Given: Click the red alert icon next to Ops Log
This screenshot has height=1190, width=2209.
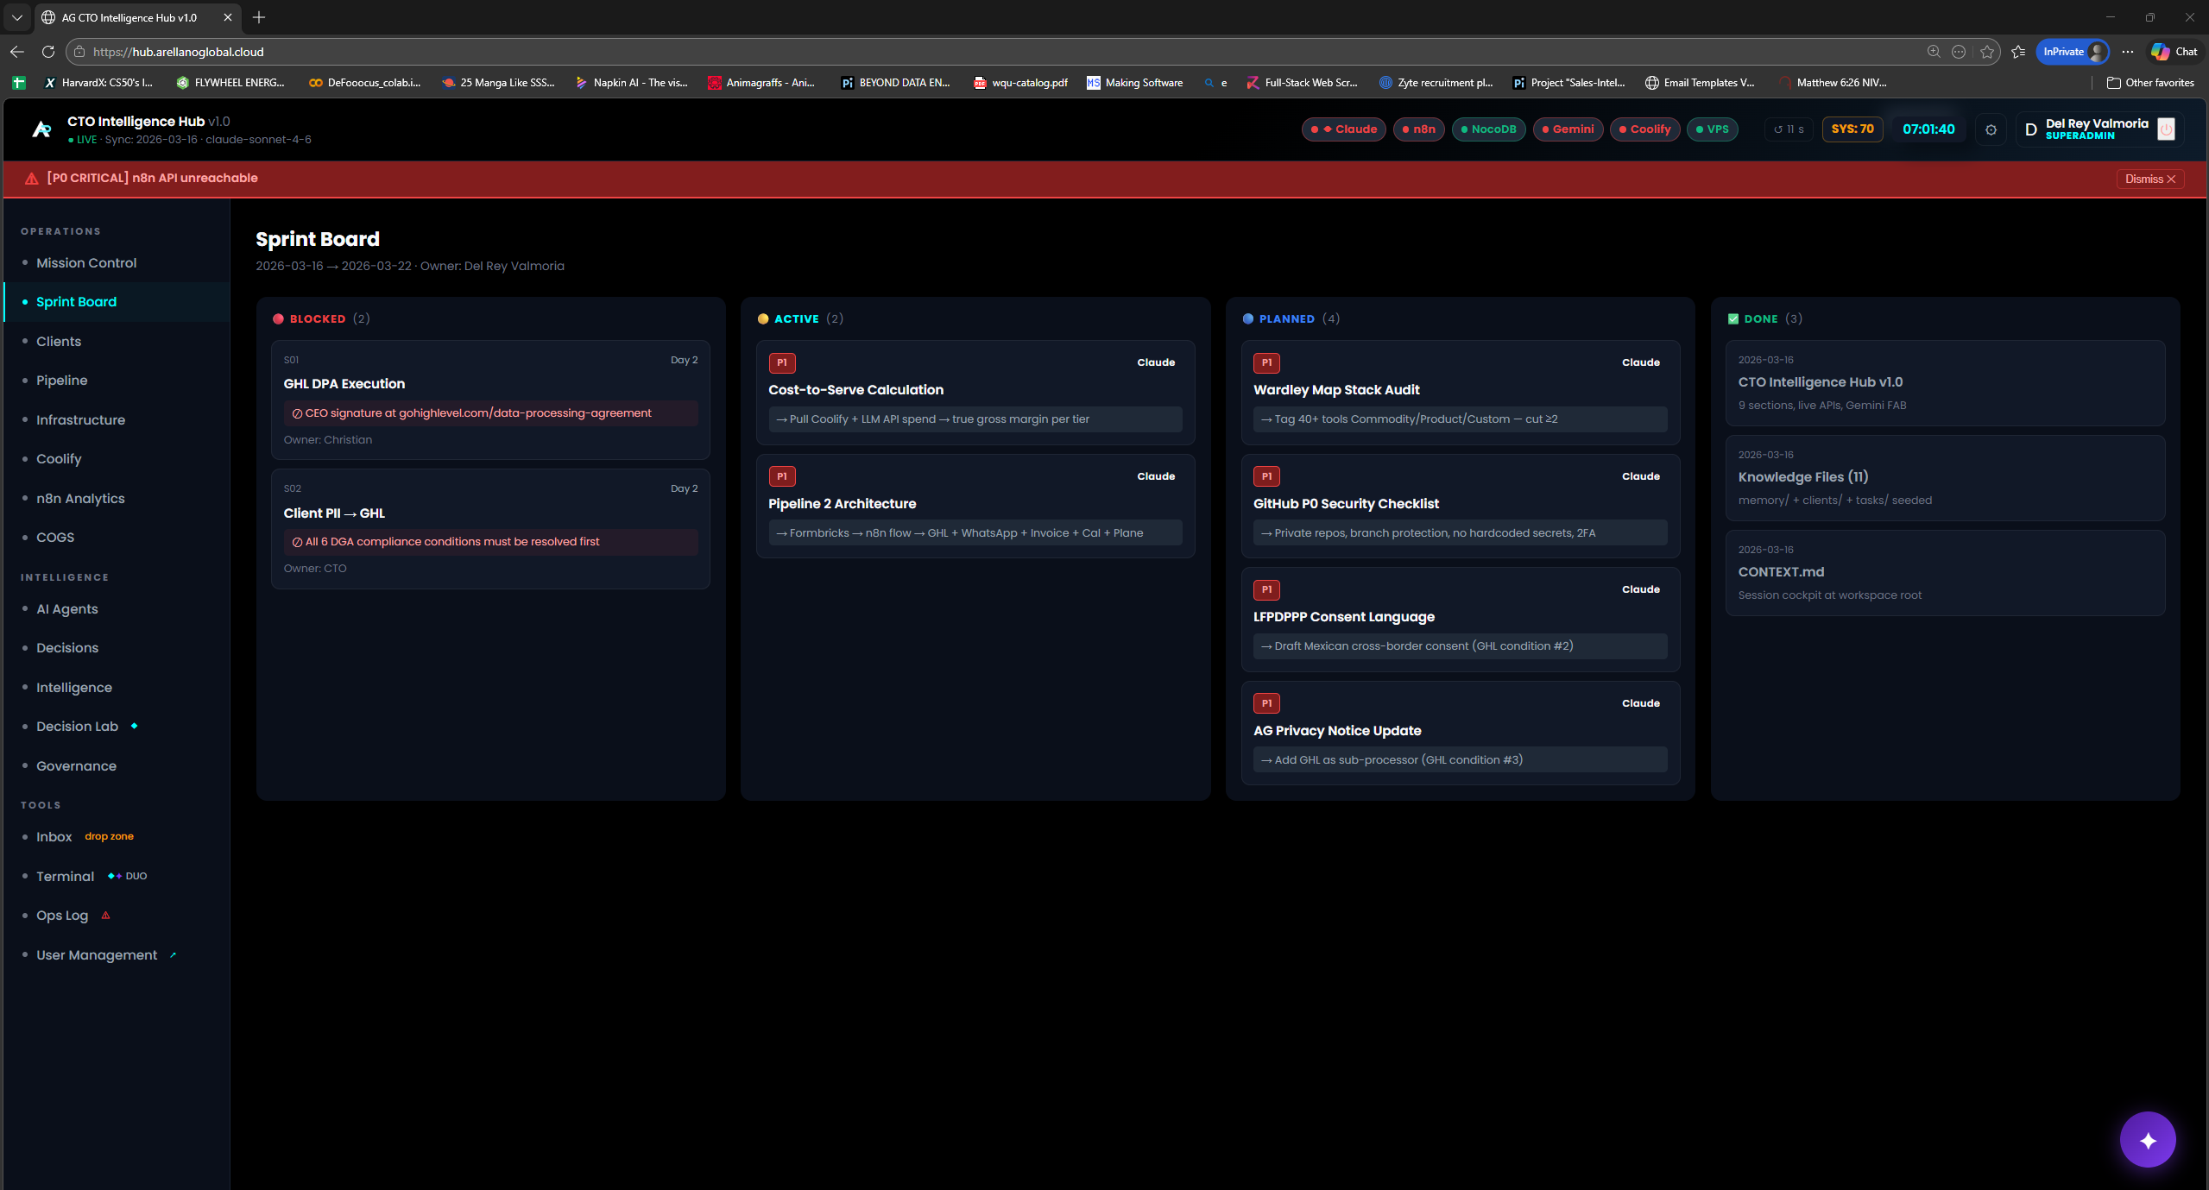Looking at the screenshot, I should 105,916.
